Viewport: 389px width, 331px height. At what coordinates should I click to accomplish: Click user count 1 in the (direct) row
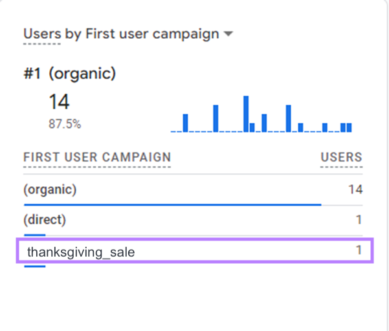pyautogui.click(x=359, y=220)
